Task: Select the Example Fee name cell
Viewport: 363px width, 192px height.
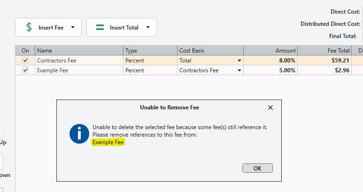Action: click(79, 70)
